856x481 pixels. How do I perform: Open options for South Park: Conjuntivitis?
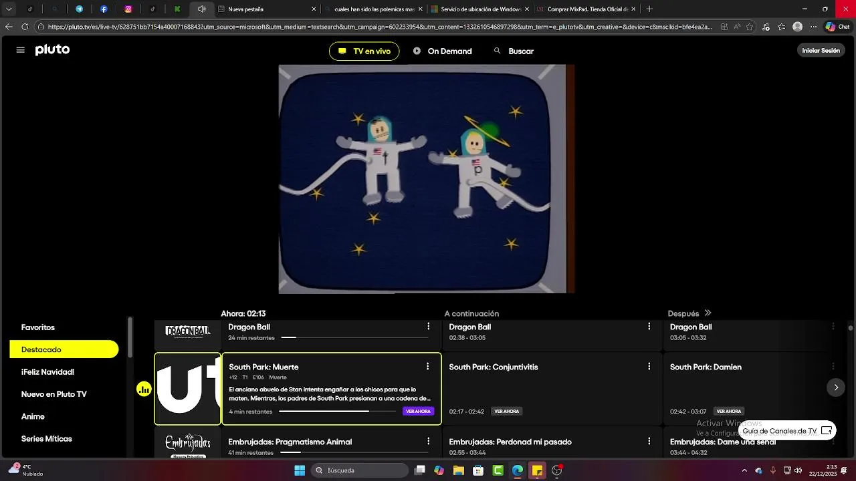tap(649, 367)
